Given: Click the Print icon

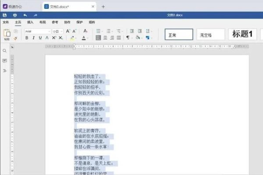Looking at the screenshot, I should (15, 15).
